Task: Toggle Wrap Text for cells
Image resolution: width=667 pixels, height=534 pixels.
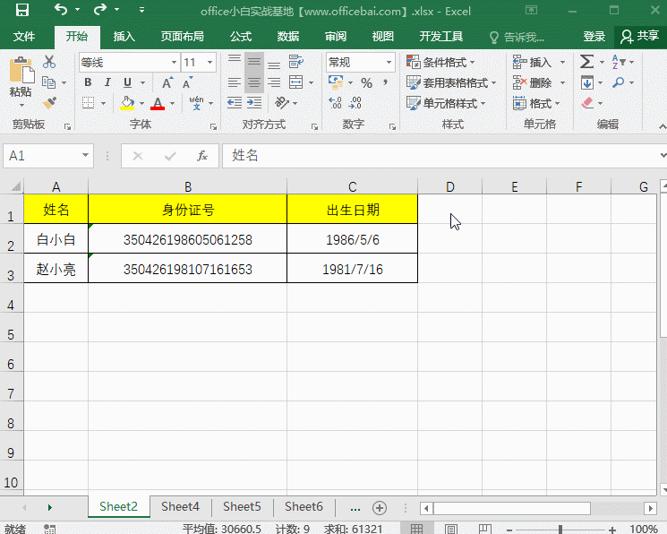Action: pyautogui.click(x=296, y=62)
